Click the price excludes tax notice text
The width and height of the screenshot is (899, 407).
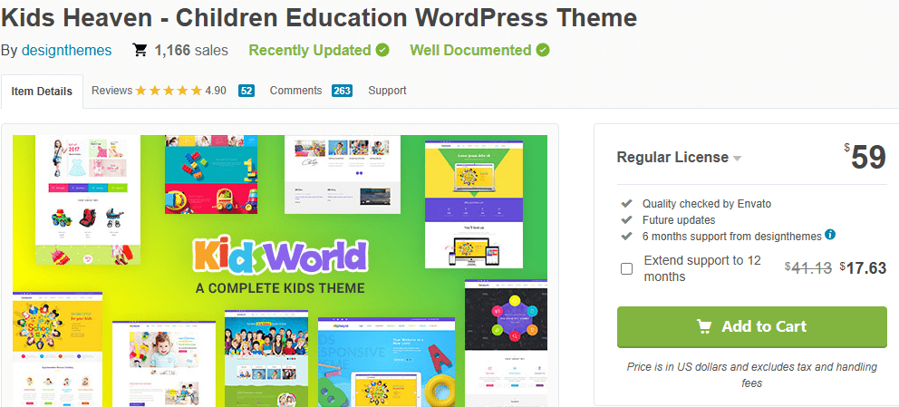[751, 375]
